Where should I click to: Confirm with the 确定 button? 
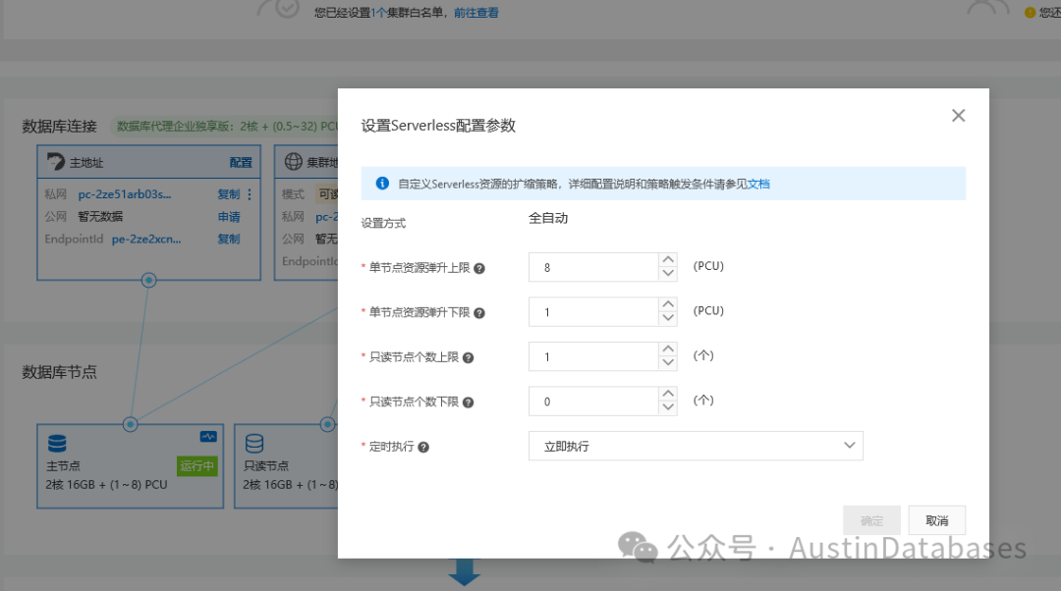click(x=871, y=520)
